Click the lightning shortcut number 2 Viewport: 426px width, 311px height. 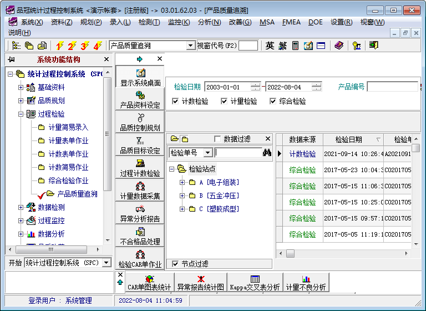[x=72, y=46]
